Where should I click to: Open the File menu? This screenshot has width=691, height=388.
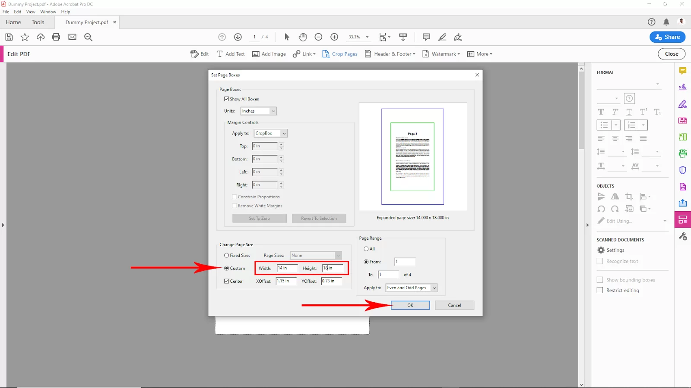point(6,12)
